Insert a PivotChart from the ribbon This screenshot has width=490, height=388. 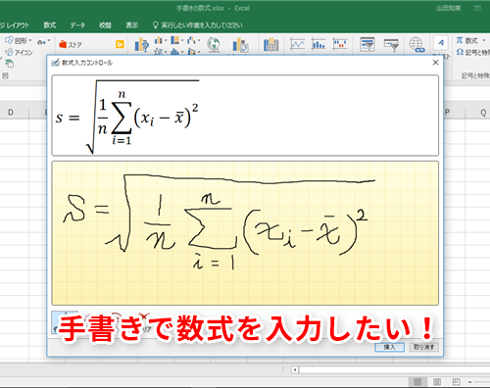point(241,45)
